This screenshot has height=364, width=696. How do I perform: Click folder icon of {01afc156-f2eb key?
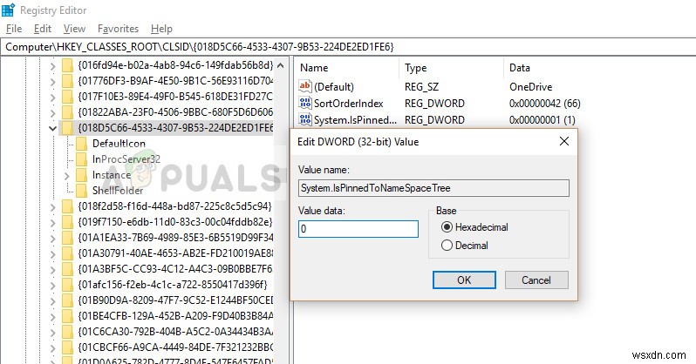(67, 285)
